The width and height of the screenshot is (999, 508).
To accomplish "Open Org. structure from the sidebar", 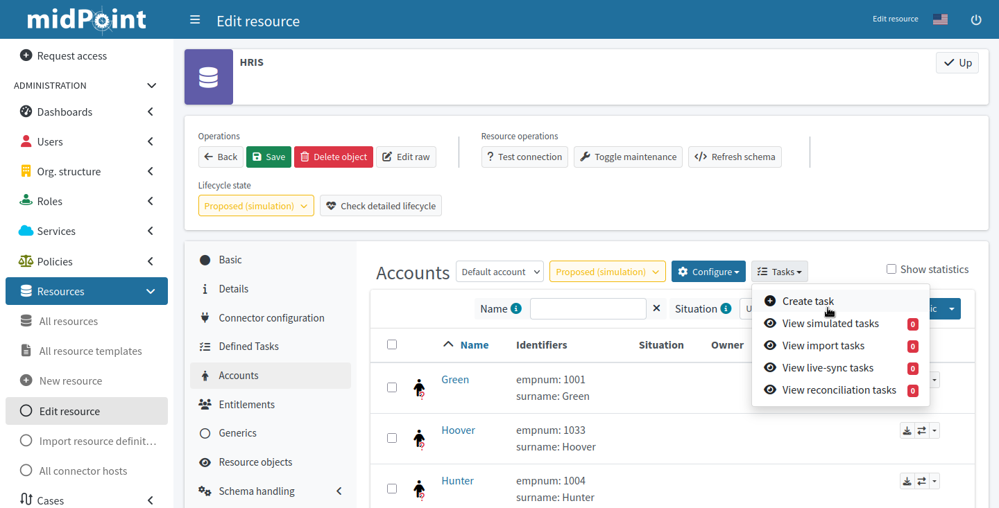I will (71, 171).
